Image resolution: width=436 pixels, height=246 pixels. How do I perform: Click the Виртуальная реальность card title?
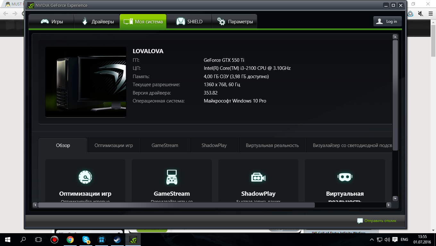(x=345, y=197)
